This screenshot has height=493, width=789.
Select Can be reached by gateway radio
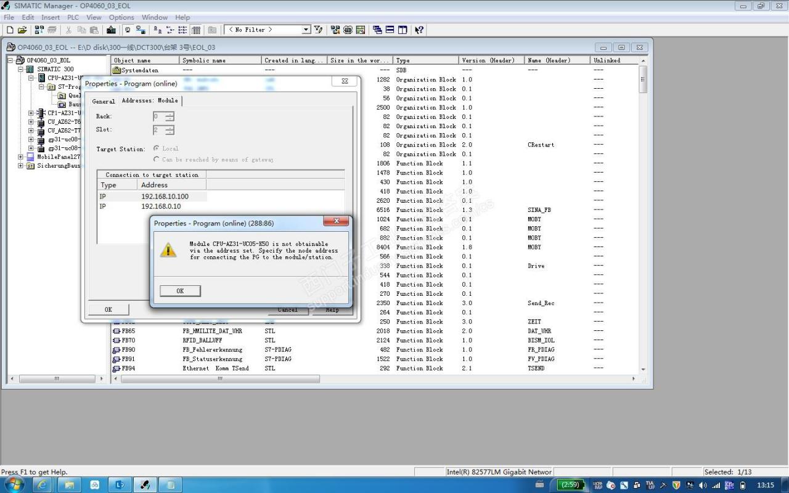click(x=157, y=159)
